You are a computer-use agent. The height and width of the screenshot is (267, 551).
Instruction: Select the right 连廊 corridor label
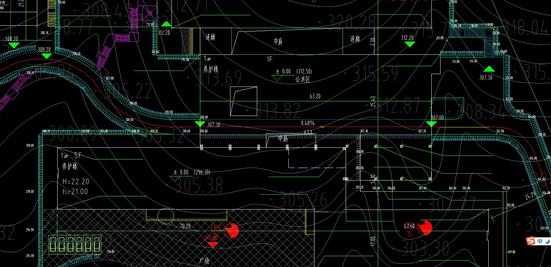(x=355, y=39)
